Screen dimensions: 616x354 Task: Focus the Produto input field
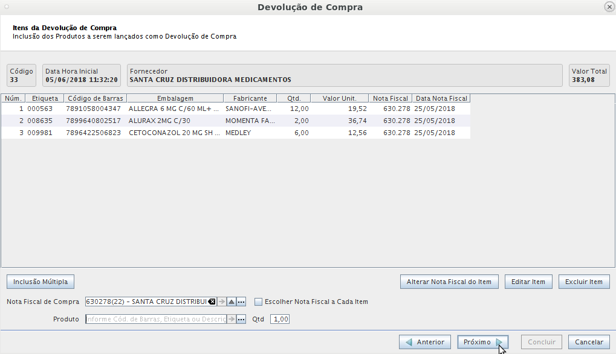(156, 319)
